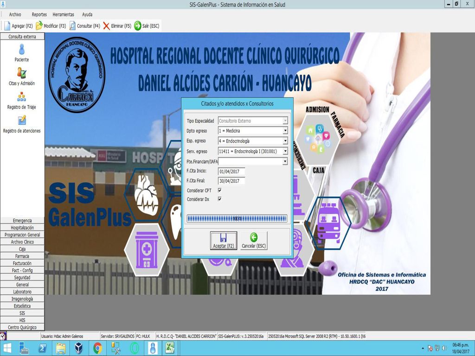Open the Reportes menu

tap(39, 14)
